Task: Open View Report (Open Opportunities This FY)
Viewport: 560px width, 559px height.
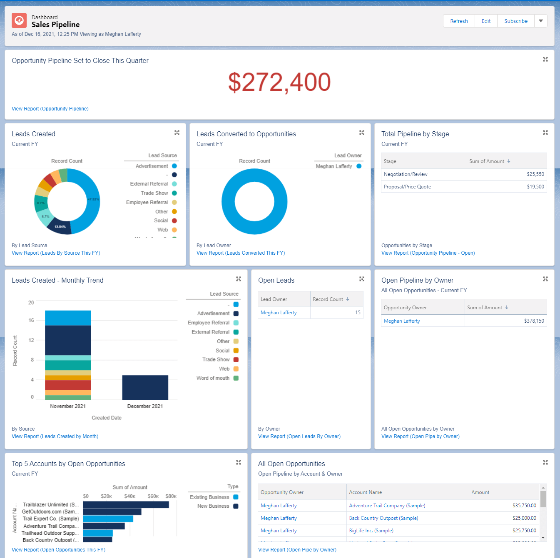Action: click(59, 550)
